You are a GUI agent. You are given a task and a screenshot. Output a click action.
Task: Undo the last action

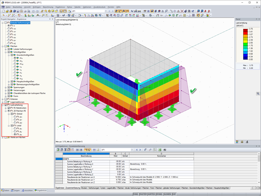(33, 11)
